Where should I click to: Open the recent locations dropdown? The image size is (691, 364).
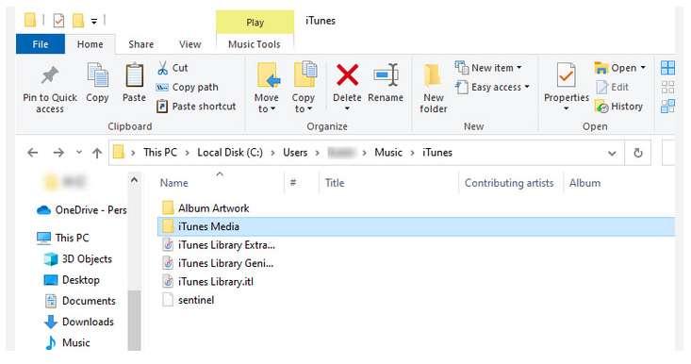(x=79, y=152)
